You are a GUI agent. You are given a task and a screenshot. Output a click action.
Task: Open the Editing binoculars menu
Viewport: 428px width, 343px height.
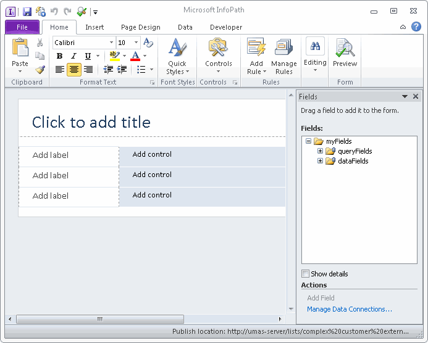point(315,54)
